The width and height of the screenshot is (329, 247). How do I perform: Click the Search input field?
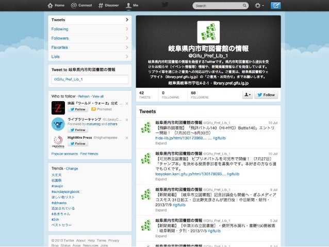click(x=220, y=6)
